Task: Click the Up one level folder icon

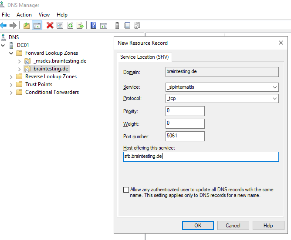Action: pos(27,26)
